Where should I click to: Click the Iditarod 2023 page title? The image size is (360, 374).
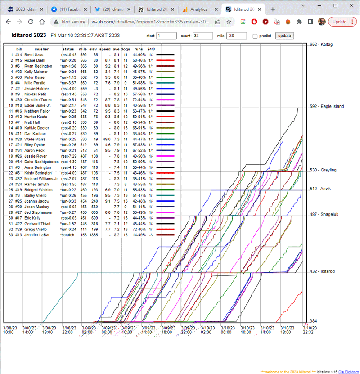coord(29,35)
